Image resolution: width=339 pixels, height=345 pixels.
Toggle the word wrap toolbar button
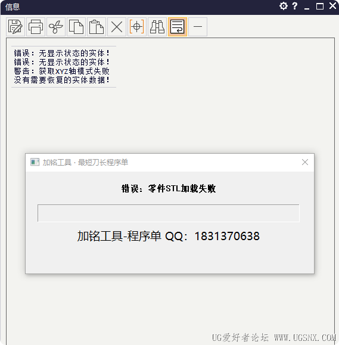[178, 27]
